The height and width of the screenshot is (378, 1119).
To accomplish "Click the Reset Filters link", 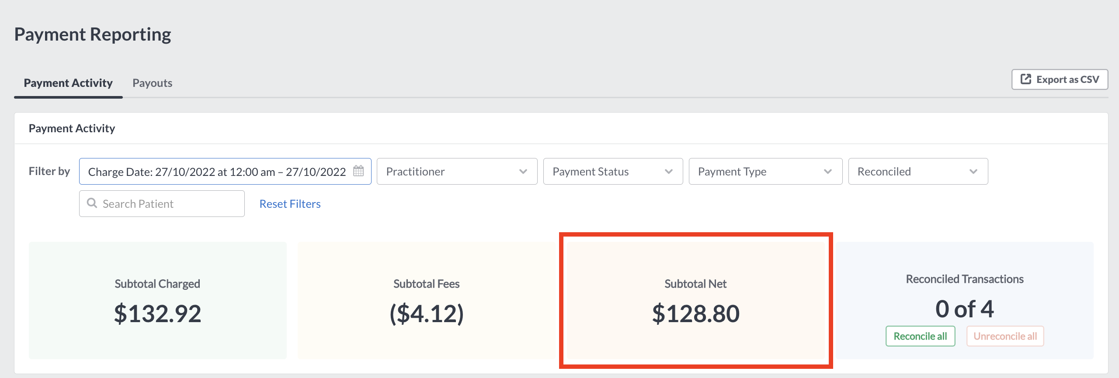I will click(x=290, y=204).
